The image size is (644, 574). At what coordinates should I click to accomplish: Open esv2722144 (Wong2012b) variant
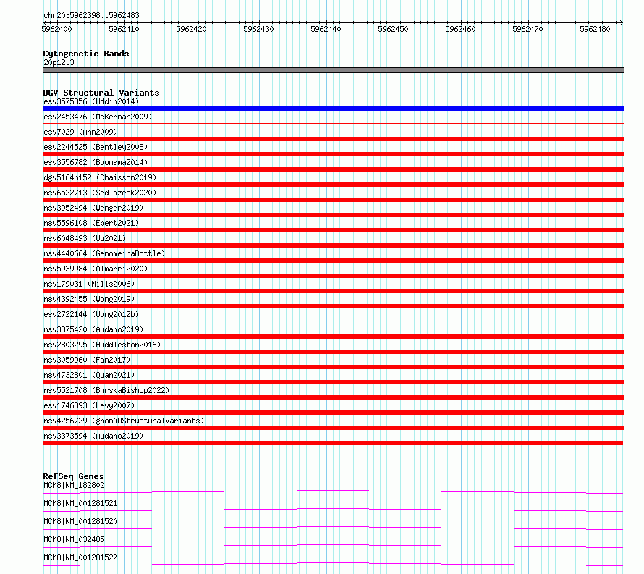coord(91,314)
